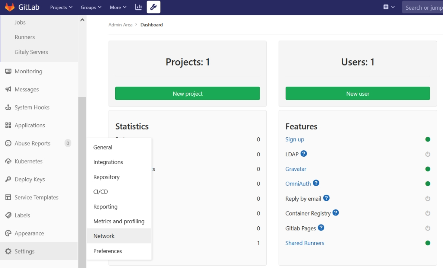443x268 pixels.
Task: Open the Sign up feature link
Action: (295, 139)
